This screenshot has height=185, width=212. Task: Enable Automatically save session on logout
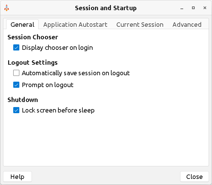[x=16, y=73]
